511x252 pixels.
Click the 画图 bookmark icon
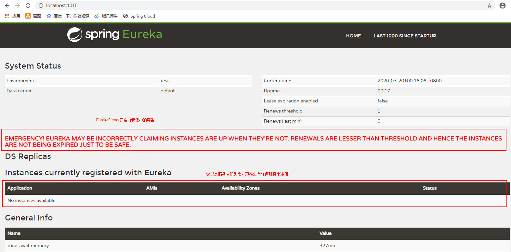pos(28,16)
